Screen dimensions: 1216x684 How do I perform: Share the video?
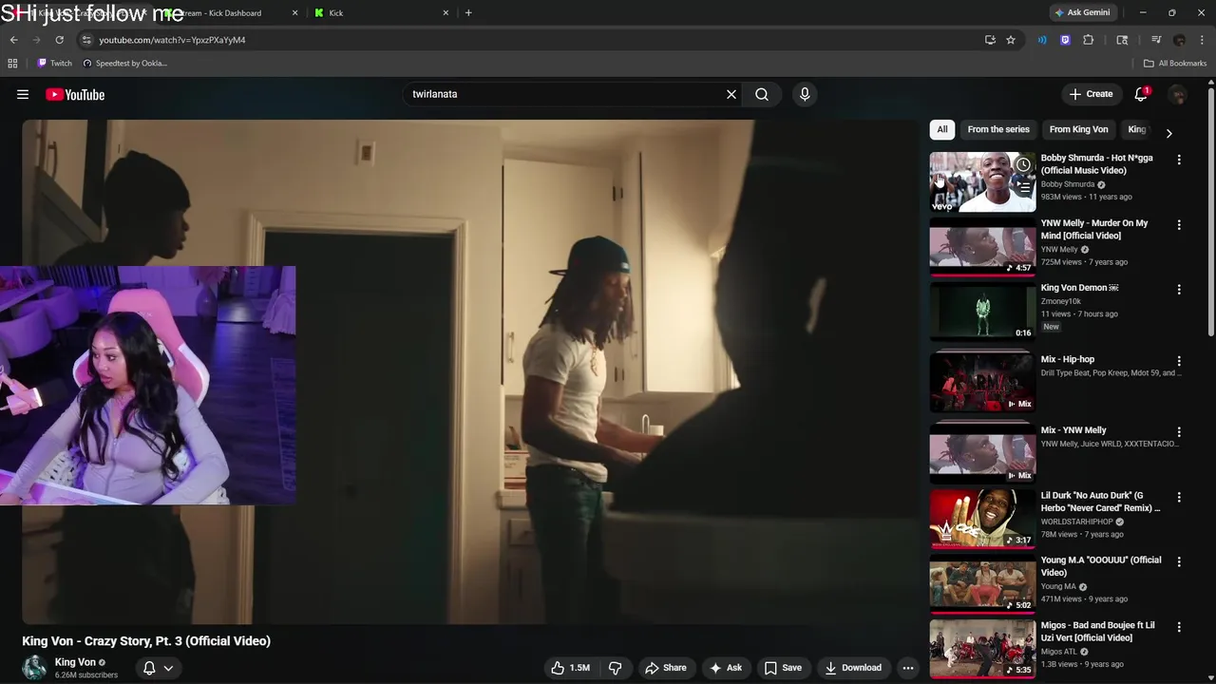click(x=665, y=668)
